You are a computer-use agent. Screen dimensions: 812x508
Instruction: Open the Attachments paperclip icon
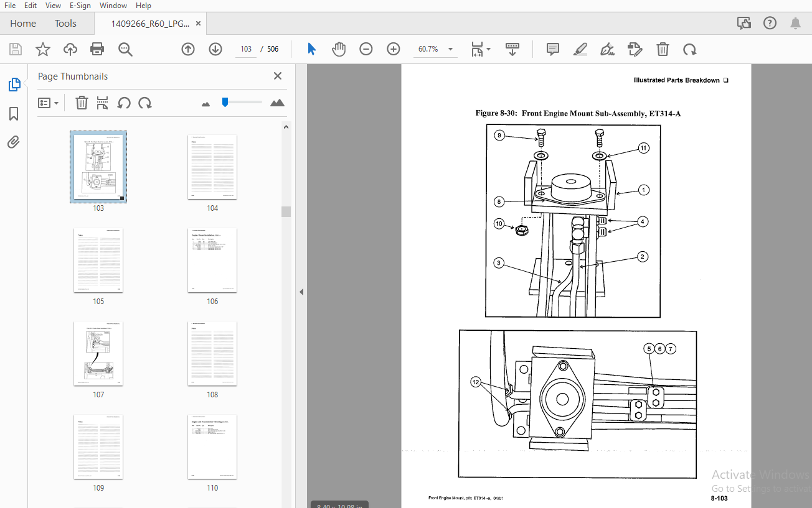click(14, 142)
